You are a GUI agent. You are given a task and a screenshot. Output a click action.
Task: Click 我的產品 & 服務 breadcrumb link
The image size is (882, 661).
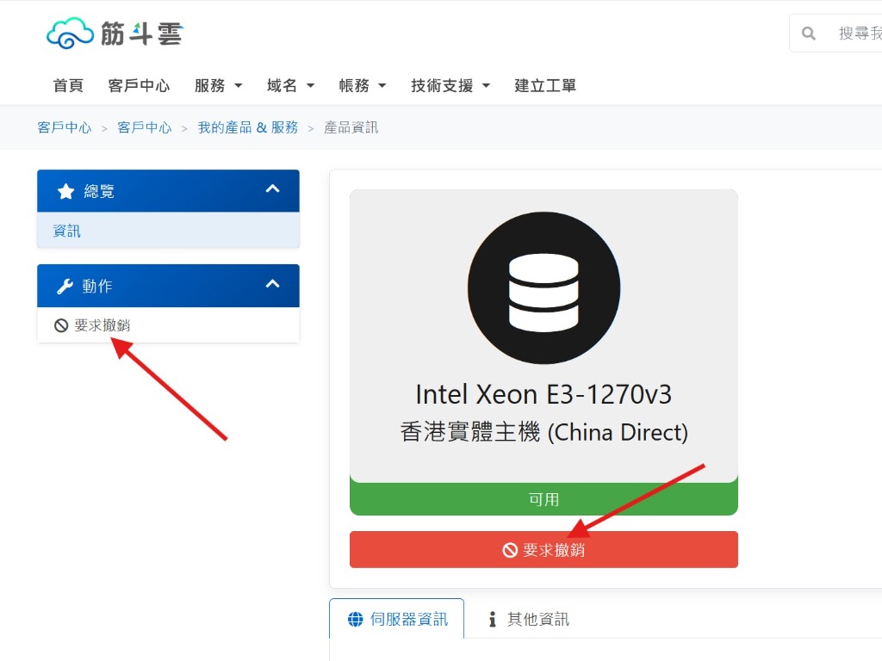(x=248, y=127)
